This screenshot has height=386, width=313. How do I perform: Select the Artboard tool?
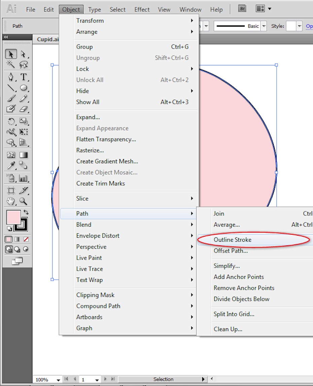(x=11, y=190)
